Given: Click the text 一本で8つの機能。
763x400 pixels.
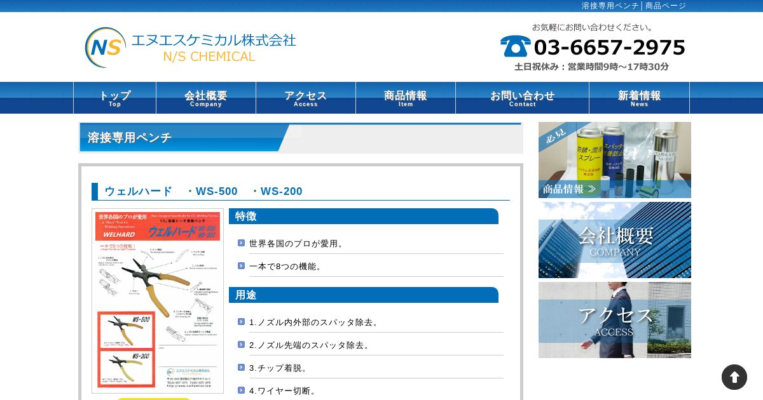Looking at the screenshot, I should point(287,266).
